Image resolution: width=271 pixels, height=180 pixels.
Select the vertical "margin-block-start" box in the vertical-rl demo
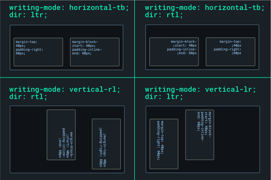[x=61, y=135]
